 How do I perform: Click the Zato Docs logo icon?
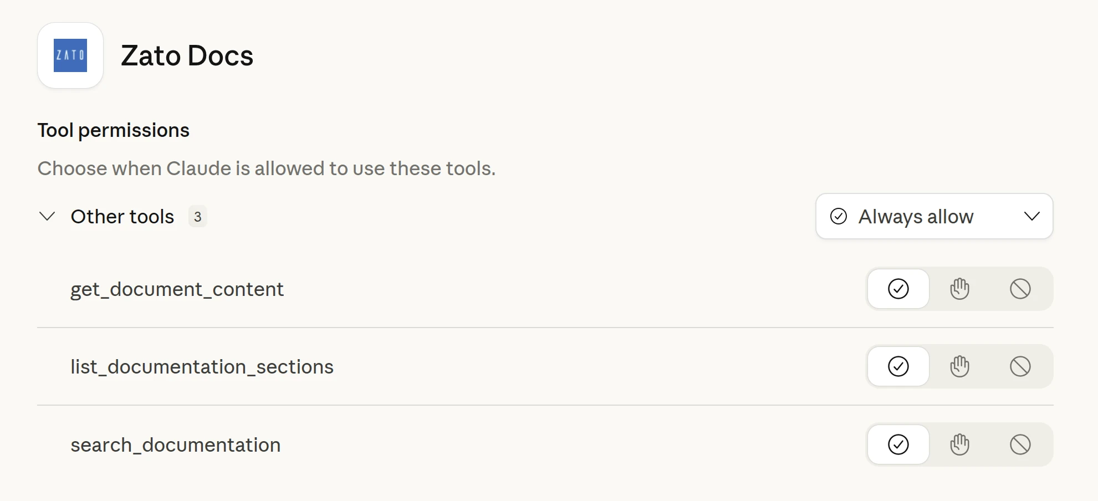tap(70, 55)
